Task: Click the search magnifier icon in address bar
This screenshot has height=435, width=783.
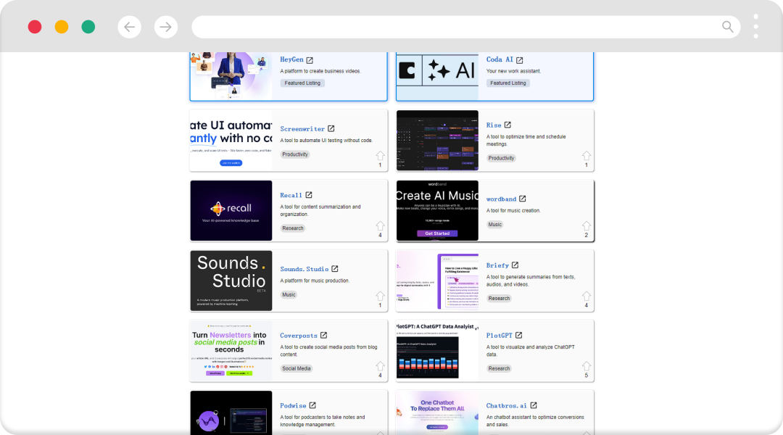Action: 728,27
